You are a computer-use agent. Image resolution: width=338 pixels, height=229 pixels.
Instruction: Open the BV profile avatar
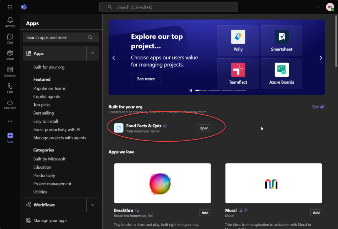[330, 7]
